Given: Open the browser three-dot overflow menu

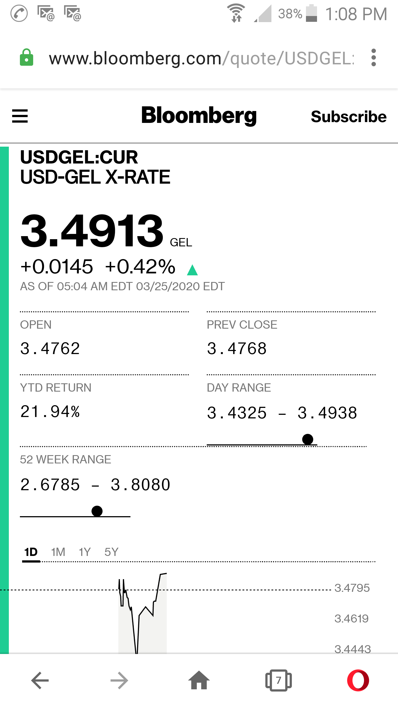Looking at the screenshot, I should pyautogui.click(x=373, y=58).
